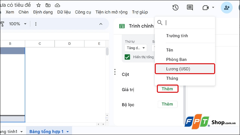Viewport: 240px width, 135px height.
Task: Open Tiện ích mở rộng menu
Action: (x=111, y=12)
